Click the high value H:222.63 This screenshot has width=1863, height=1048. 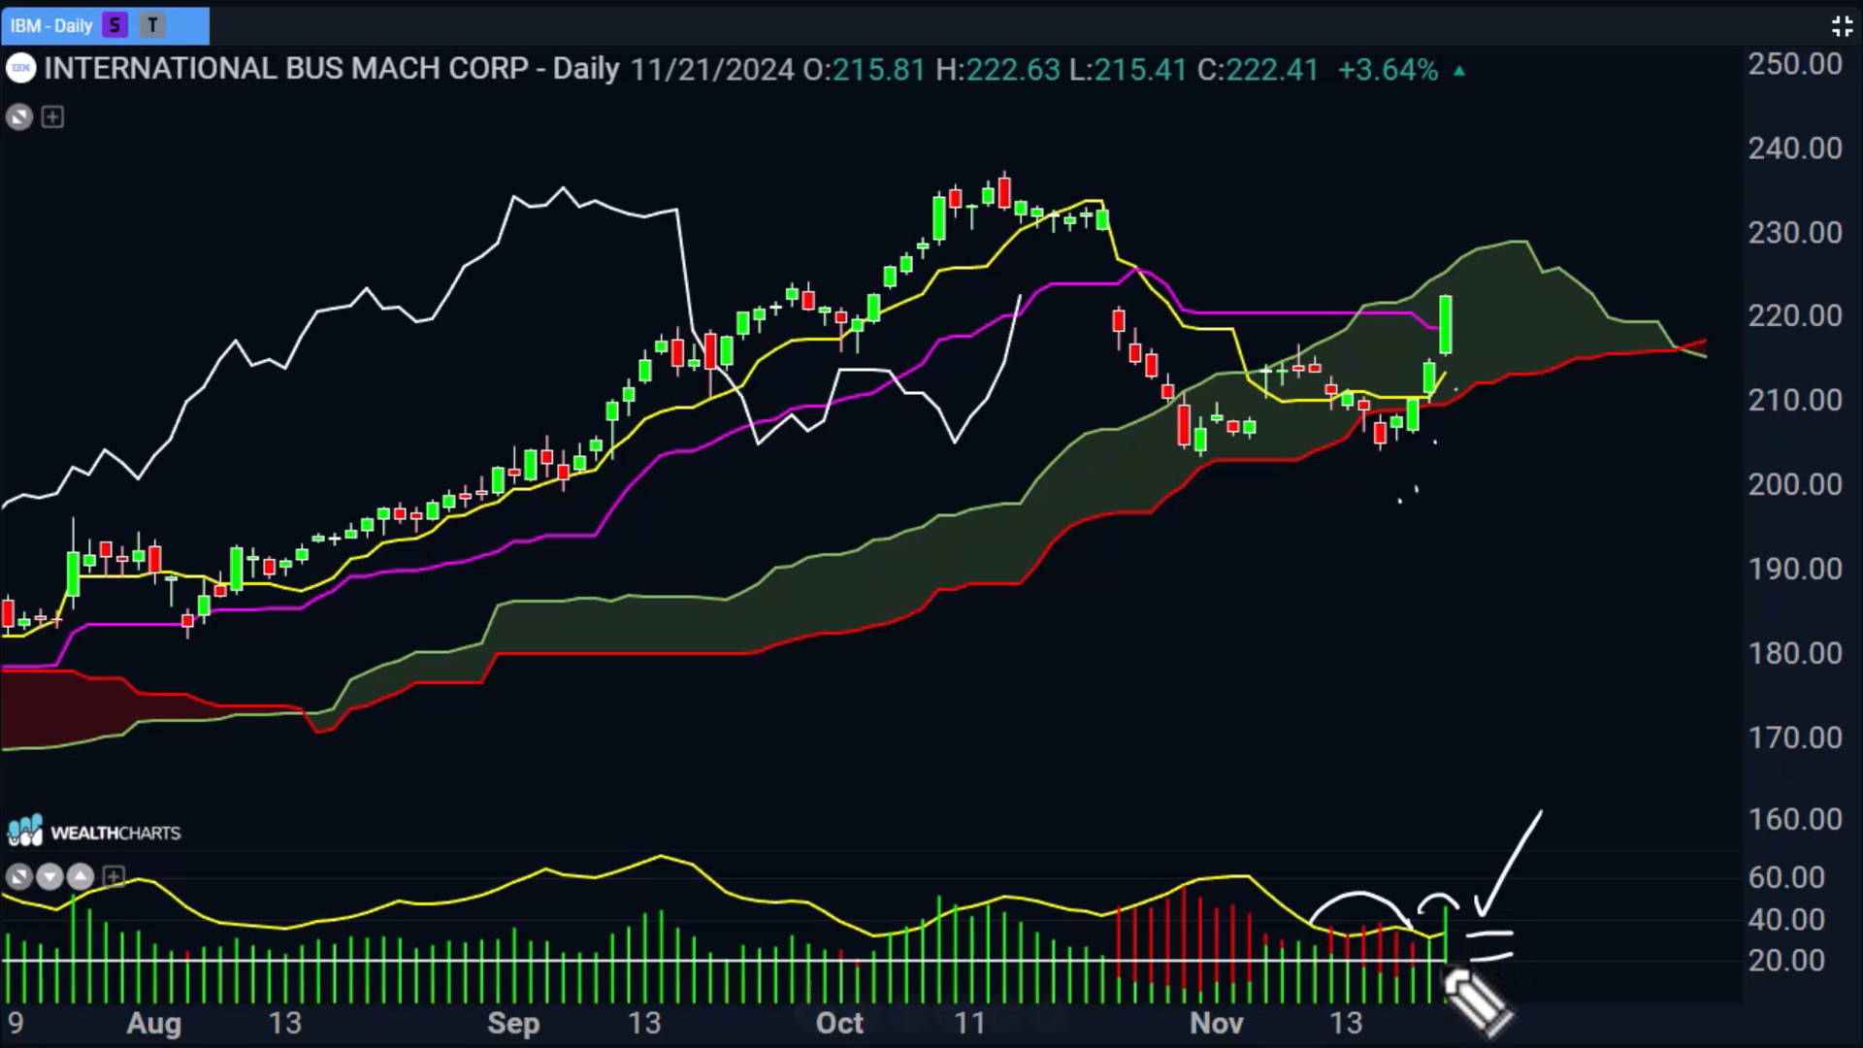[x=997, y=70]
